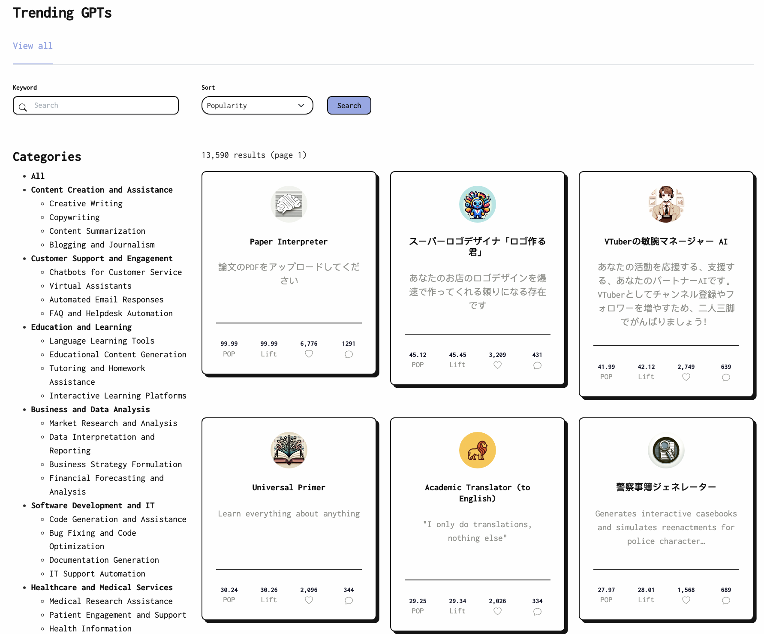Click the Academic Translator lion icon
Image resolution: width=764 pixels, height=634 pixels.
click(x=477, y=450)
